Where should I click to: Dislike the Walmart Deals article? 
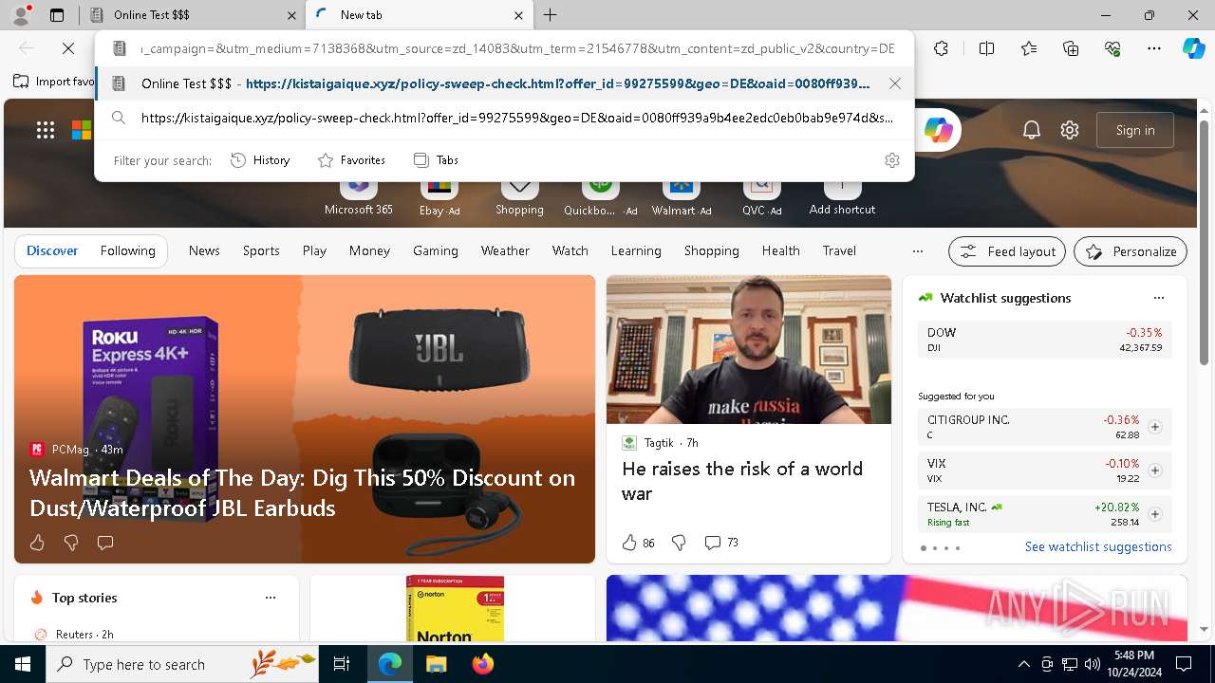pyautogui.click(x=71, y=543)
